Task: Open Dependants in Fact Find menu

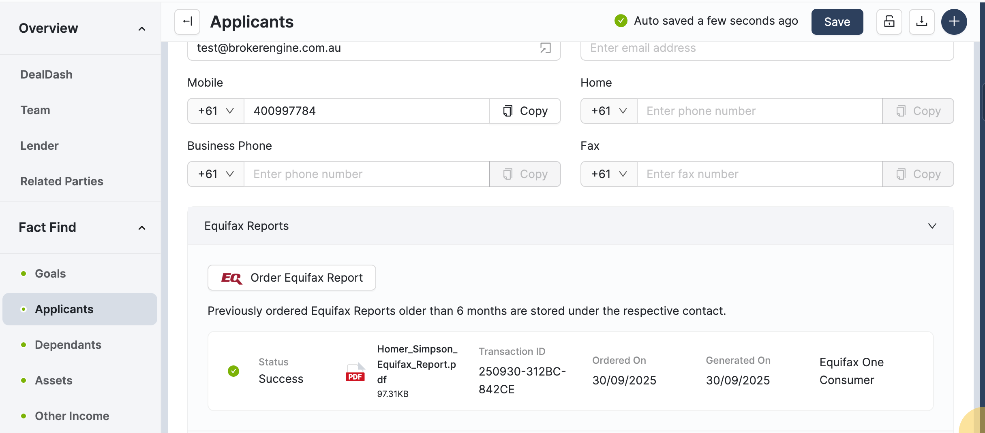Action: click(68, 345)
